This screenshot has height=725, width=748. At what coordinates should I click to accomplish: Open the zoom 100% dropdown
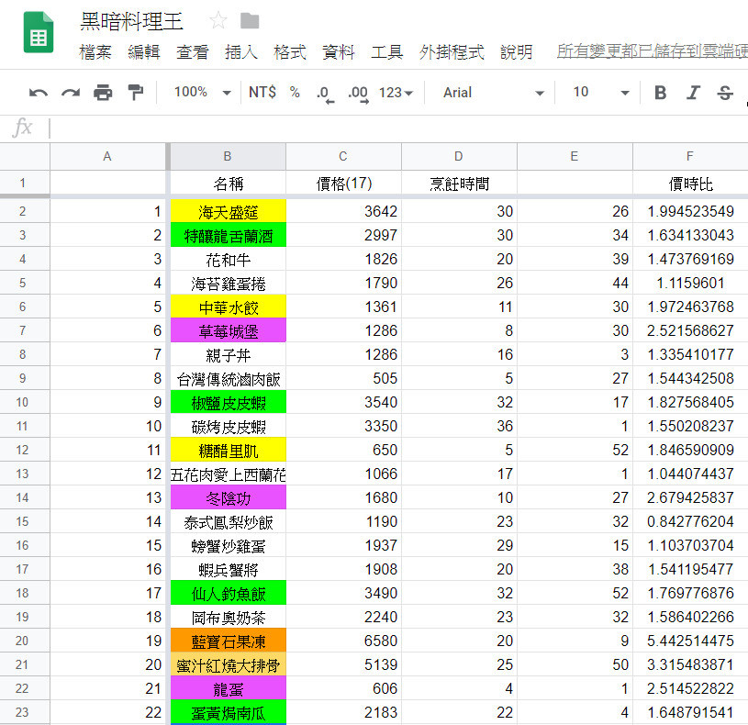pyautogui.click(x=202, y=92)
